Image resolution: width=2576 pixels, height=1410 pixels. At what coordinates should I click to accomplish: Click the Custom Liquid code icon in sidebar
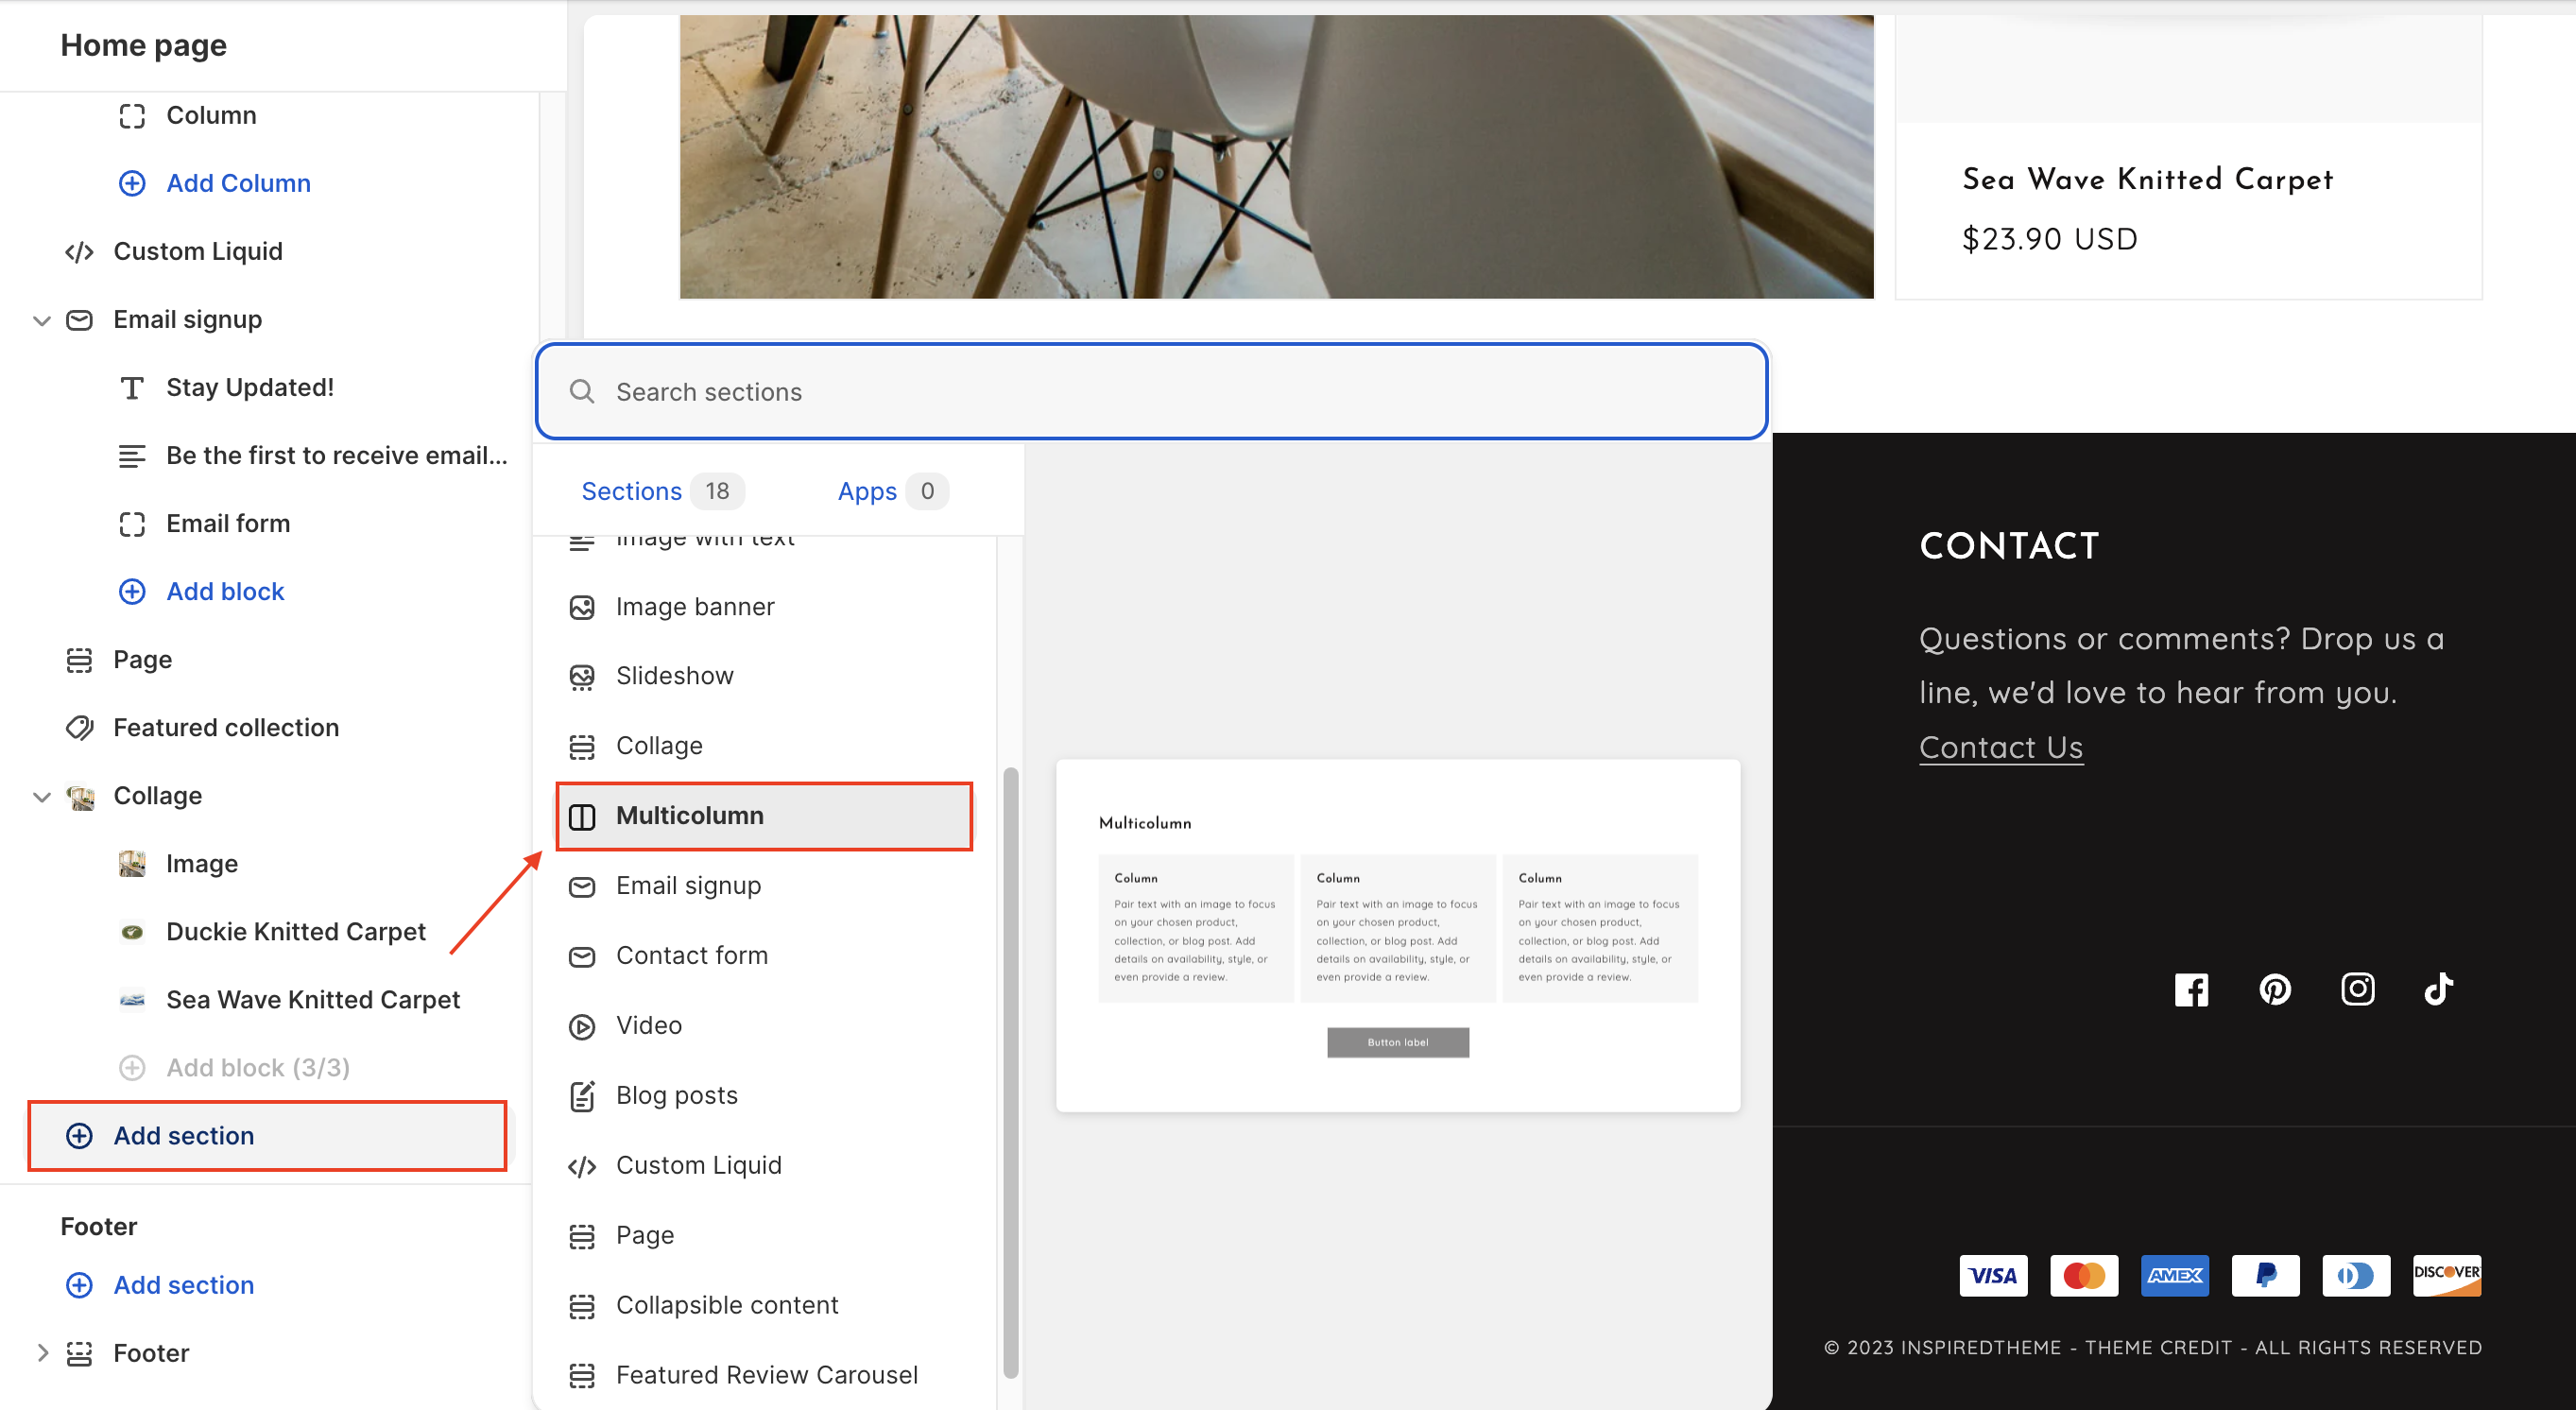(79, 252)
